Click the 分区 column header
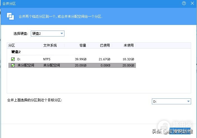197x138 pixels. [11, 45]
